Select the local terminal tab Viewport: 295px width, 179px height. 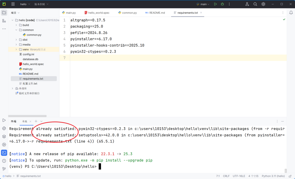click(25, 122)
